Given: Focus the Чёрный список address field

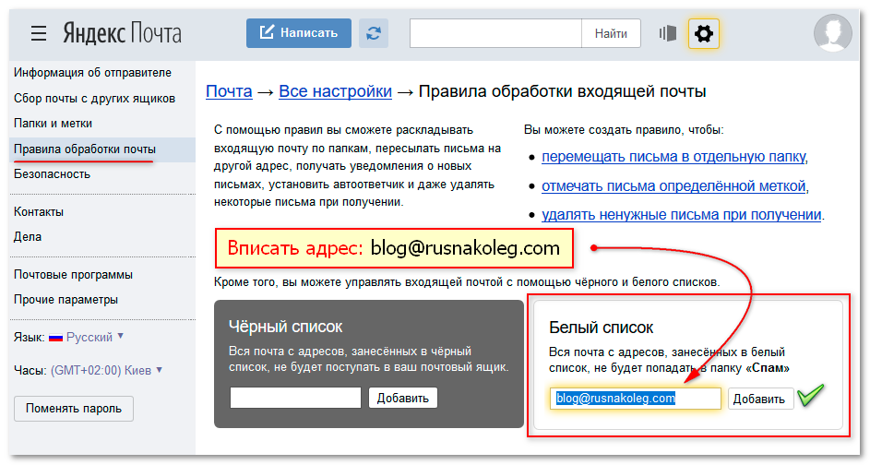Looking at the screenshot, I should (x=295, y=398).
